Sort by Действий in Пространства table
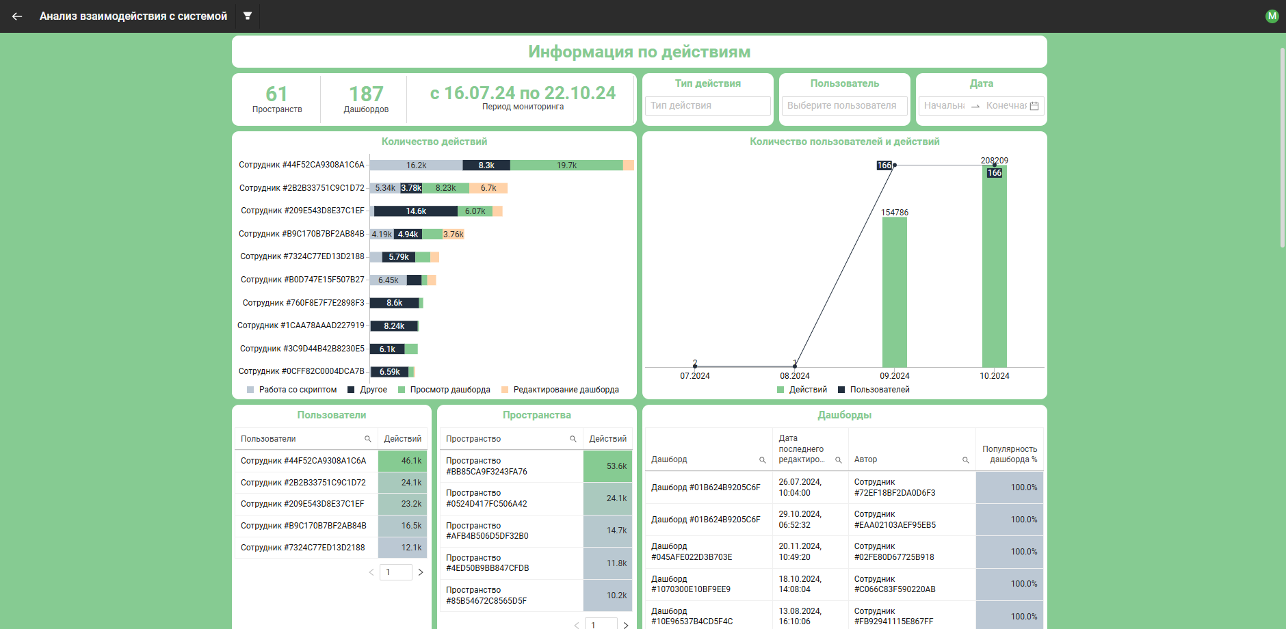The image size is (1286, 629). tap(607, 439)
